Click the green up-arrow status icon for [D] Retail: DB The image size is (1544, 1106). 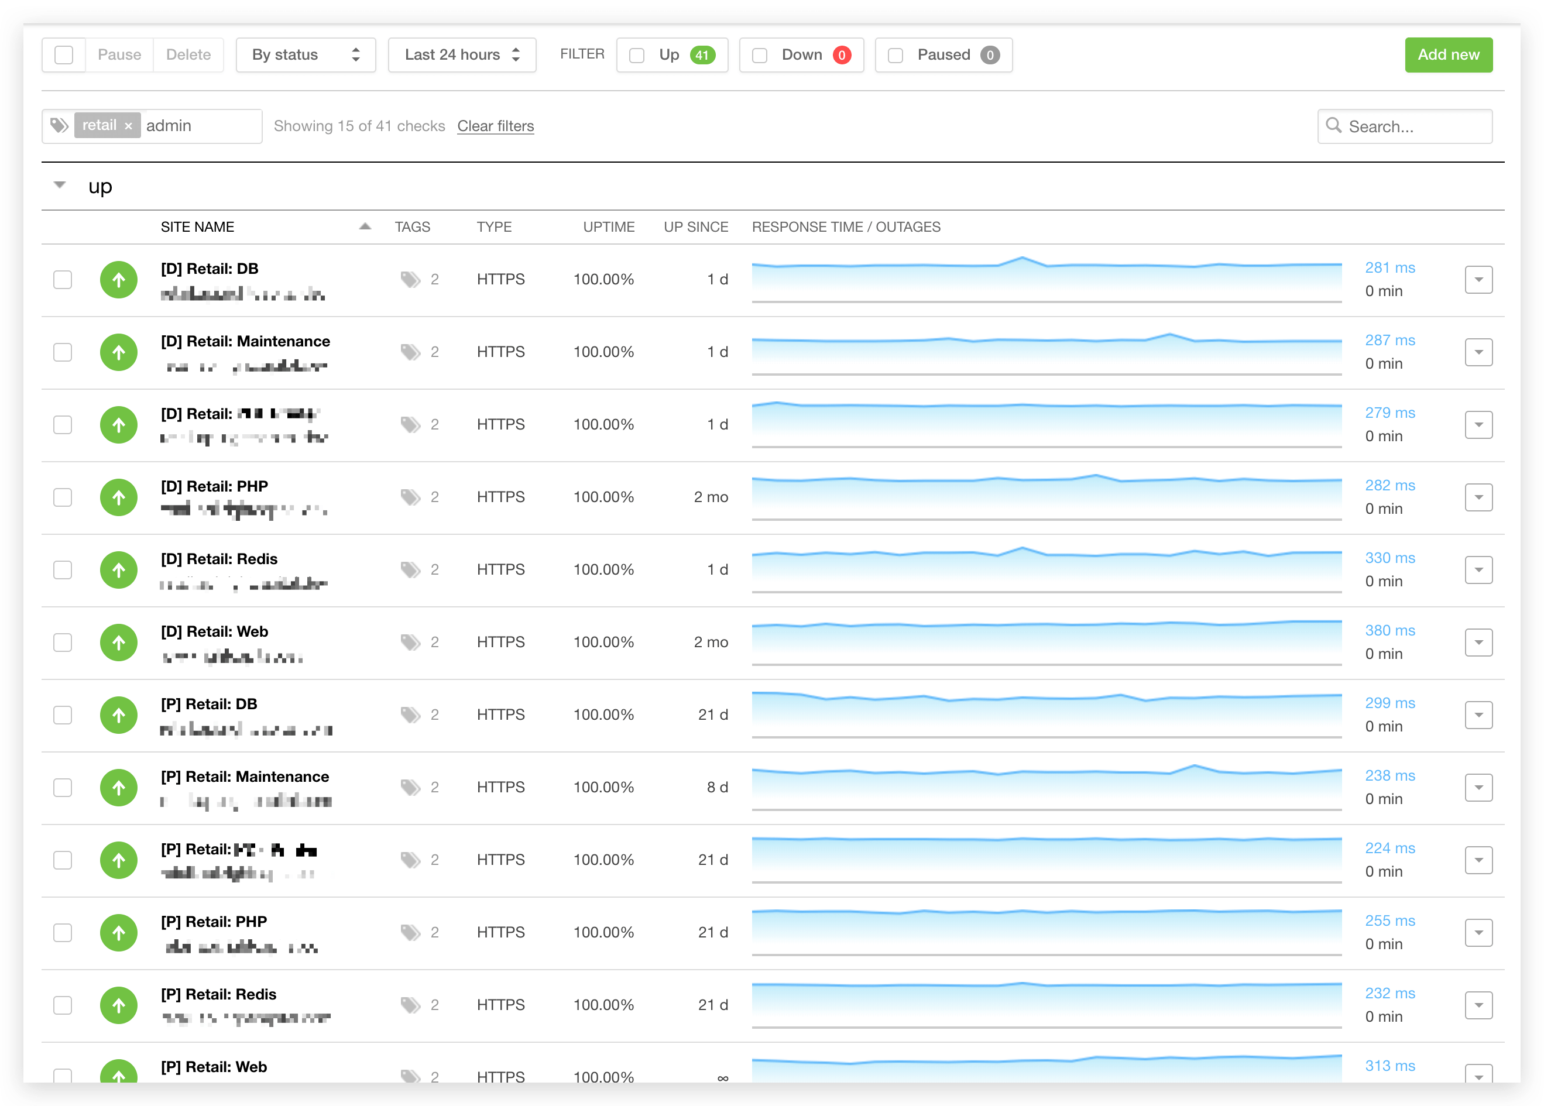pyautogui.click(x=118, y=280)
